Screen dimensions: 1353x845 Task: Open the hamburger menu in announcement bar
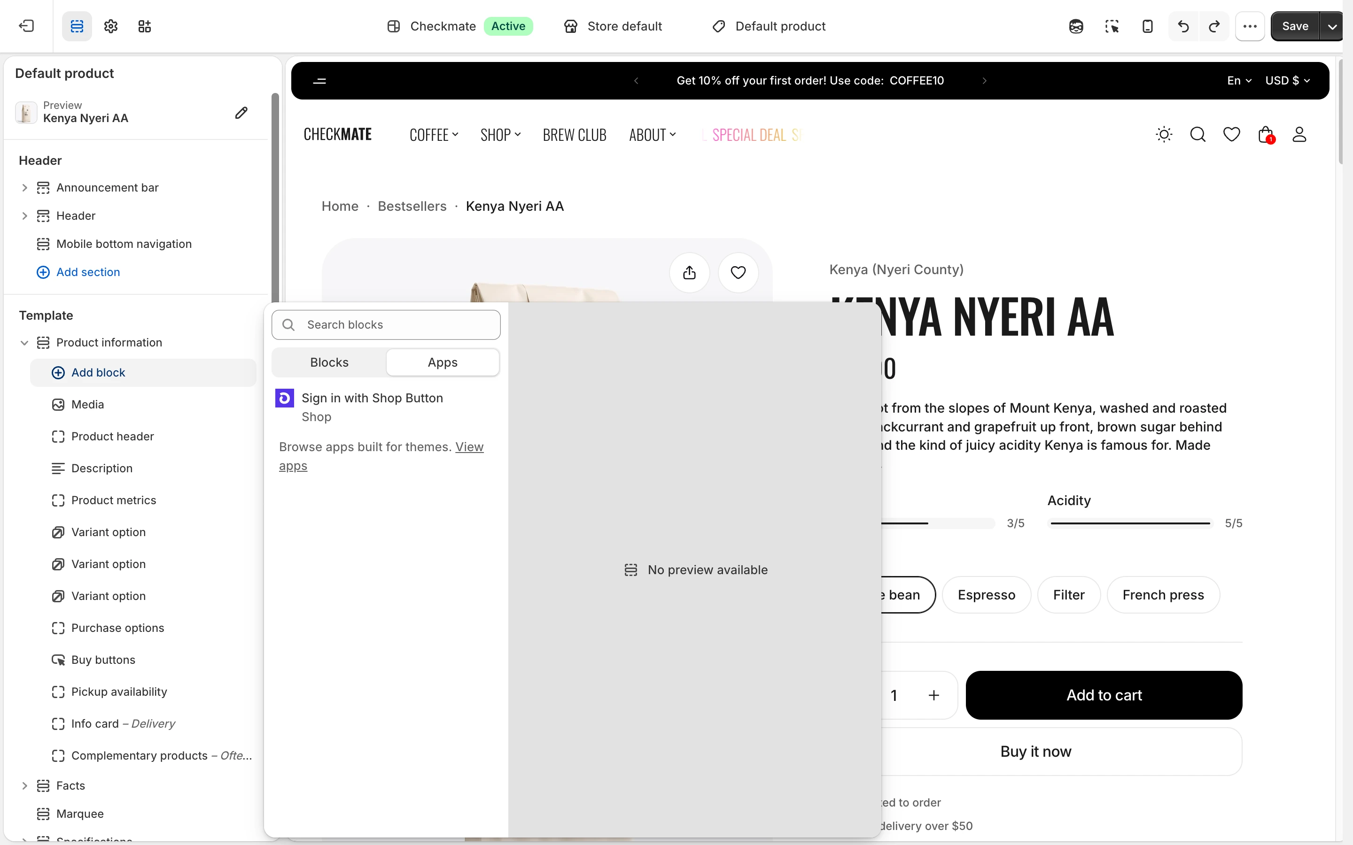pyautogui.click(x=319, y=81)
